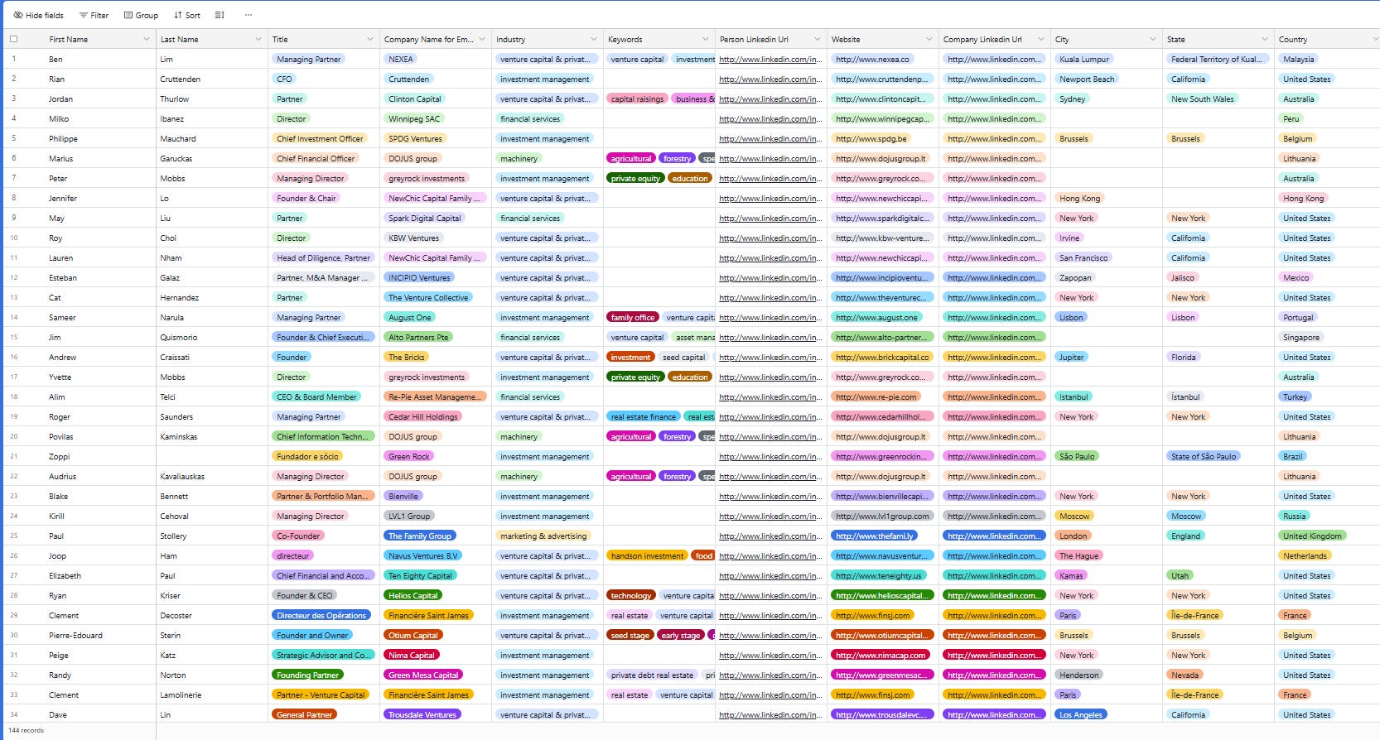
Task: Click the row height icon
Action: (220, 15)
